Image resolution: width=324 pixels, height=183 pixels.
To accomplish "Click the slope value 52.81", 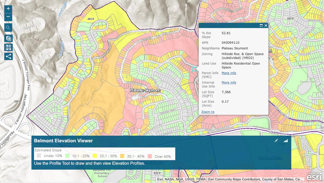I will [x=226, y=33].
